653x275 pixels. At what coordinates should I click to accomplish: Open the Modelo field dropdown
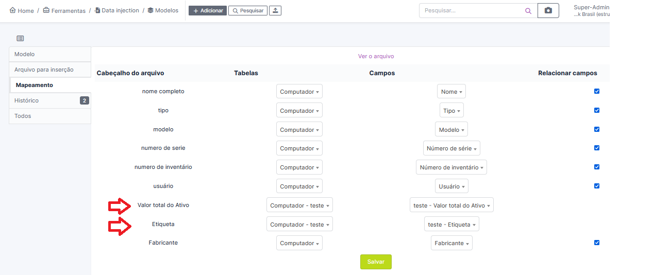click(x=451, y=130)
